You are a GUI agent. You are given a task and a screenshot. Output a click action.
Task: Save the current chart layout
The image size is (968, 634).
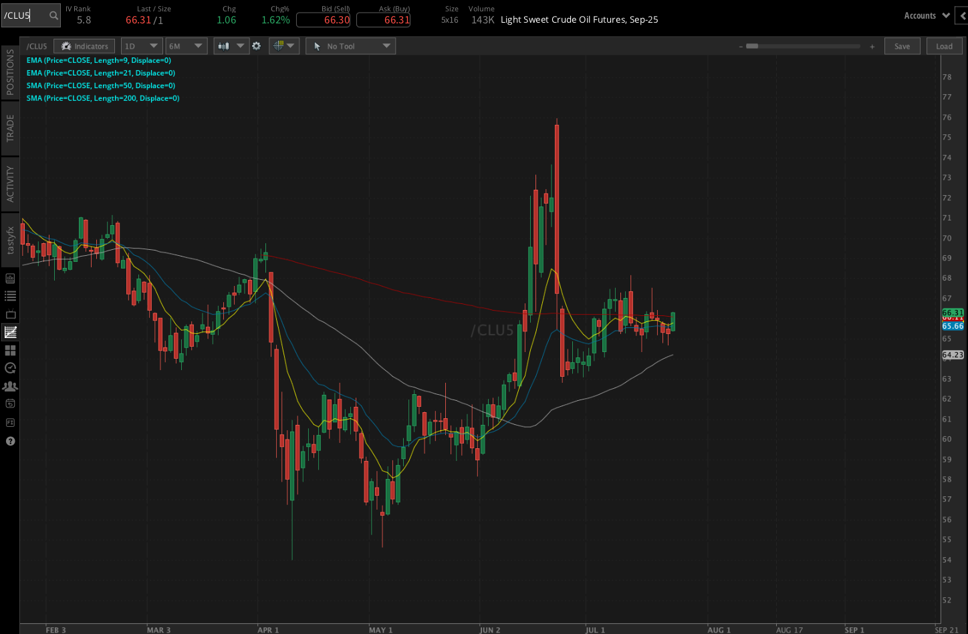coord(902,46)
